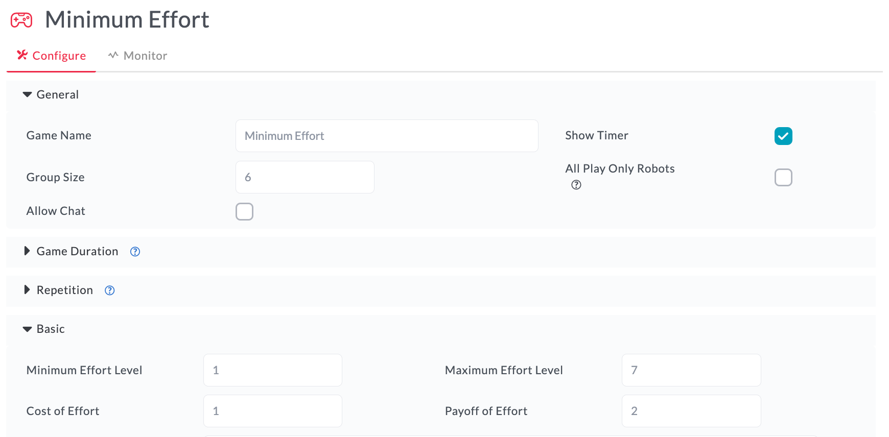The image size is (889, 437).
Task: Select the Payoff of Effort field
Action: [x=691, y=411]
